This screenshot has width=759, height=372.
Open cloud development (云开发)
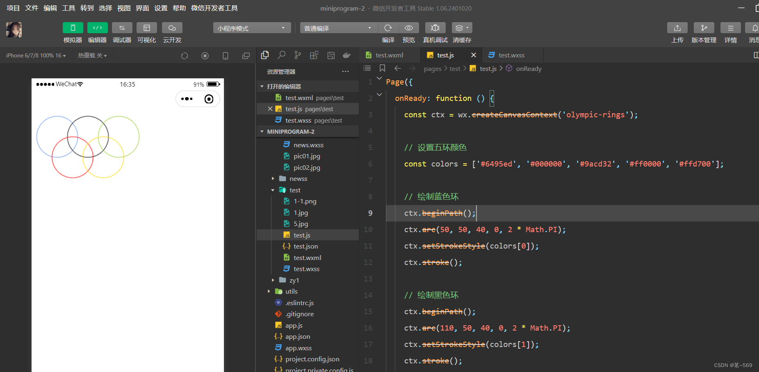172,28
